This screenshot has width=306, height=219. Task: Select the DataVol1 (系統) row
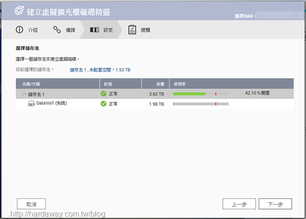(x=155, y=104)
